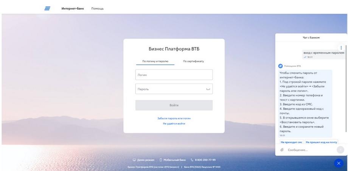This screenshot has width=348, height=171.
Task: Click footer text Бизнес Платформа ВТБ (система «ВТБ Бизнес»)
Action: pos(153,167)
